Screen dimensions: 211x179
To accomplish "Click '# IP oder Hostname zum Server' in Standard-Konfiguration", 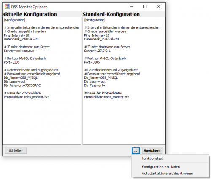I will pyautogui.click(x=107, y=47).
